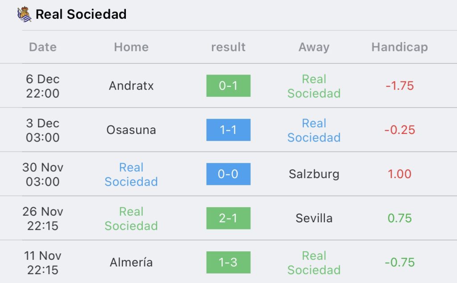Open the Real Sociedad team title
This screenshot has width=457, height=283.
(81, 14)
